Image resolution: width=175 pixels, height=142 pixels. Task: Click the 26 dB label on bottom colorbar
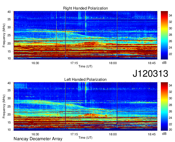[170, 111]
